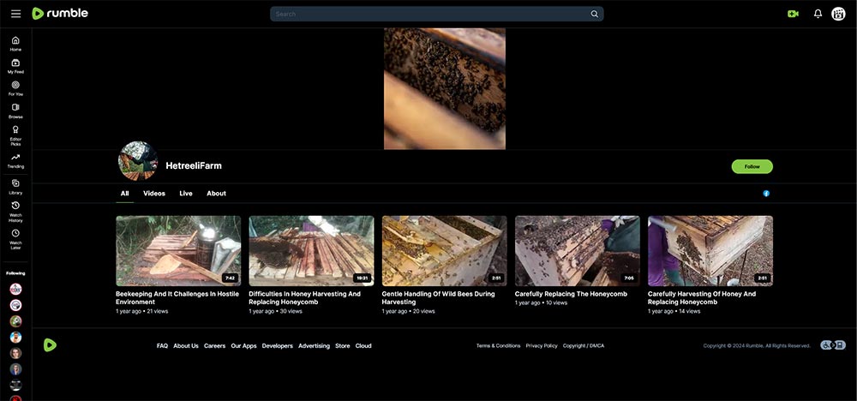Open the FAQ footer link

tap(162, 346)
